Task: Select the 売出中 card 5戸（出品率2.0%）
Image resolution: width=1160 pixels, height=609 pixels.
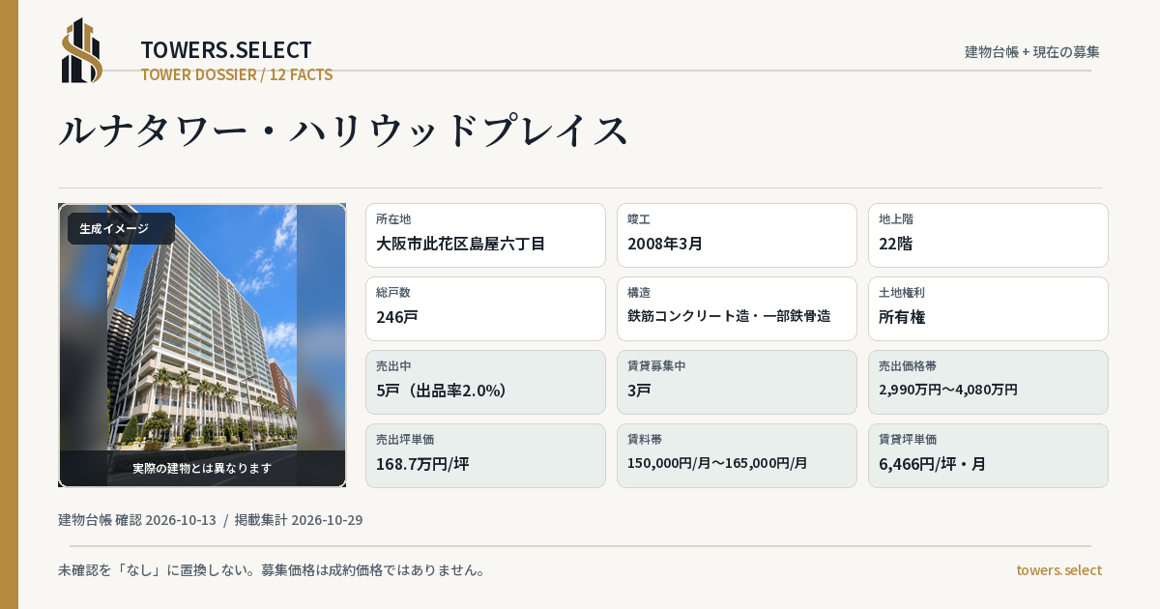Action: (485, 382)
